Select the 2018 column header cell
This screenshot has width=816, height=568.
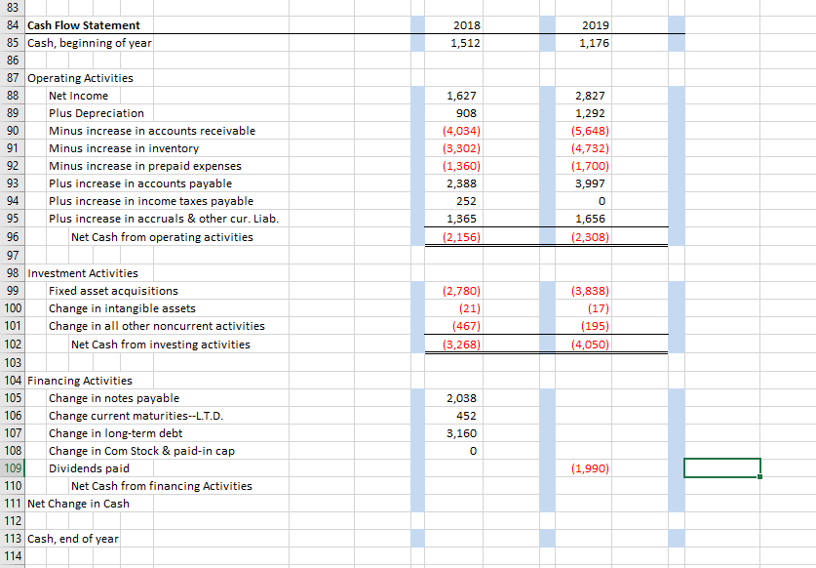coord(456,25)
